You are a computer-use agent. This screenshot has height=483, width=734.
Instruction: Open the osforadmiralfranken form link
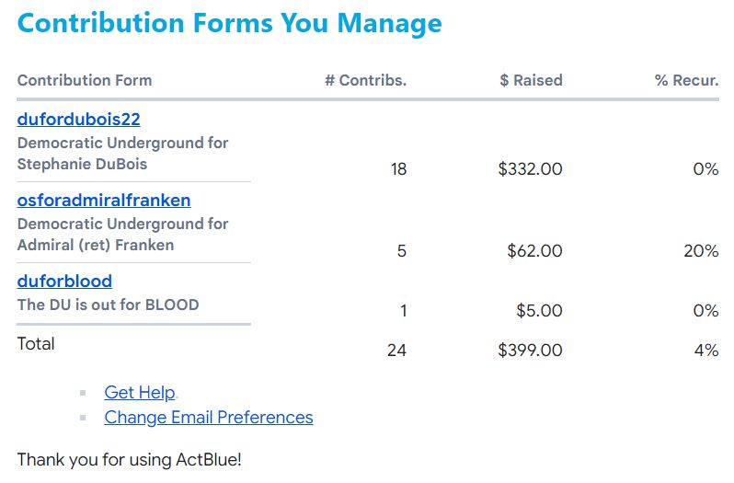tap(104, 201)
